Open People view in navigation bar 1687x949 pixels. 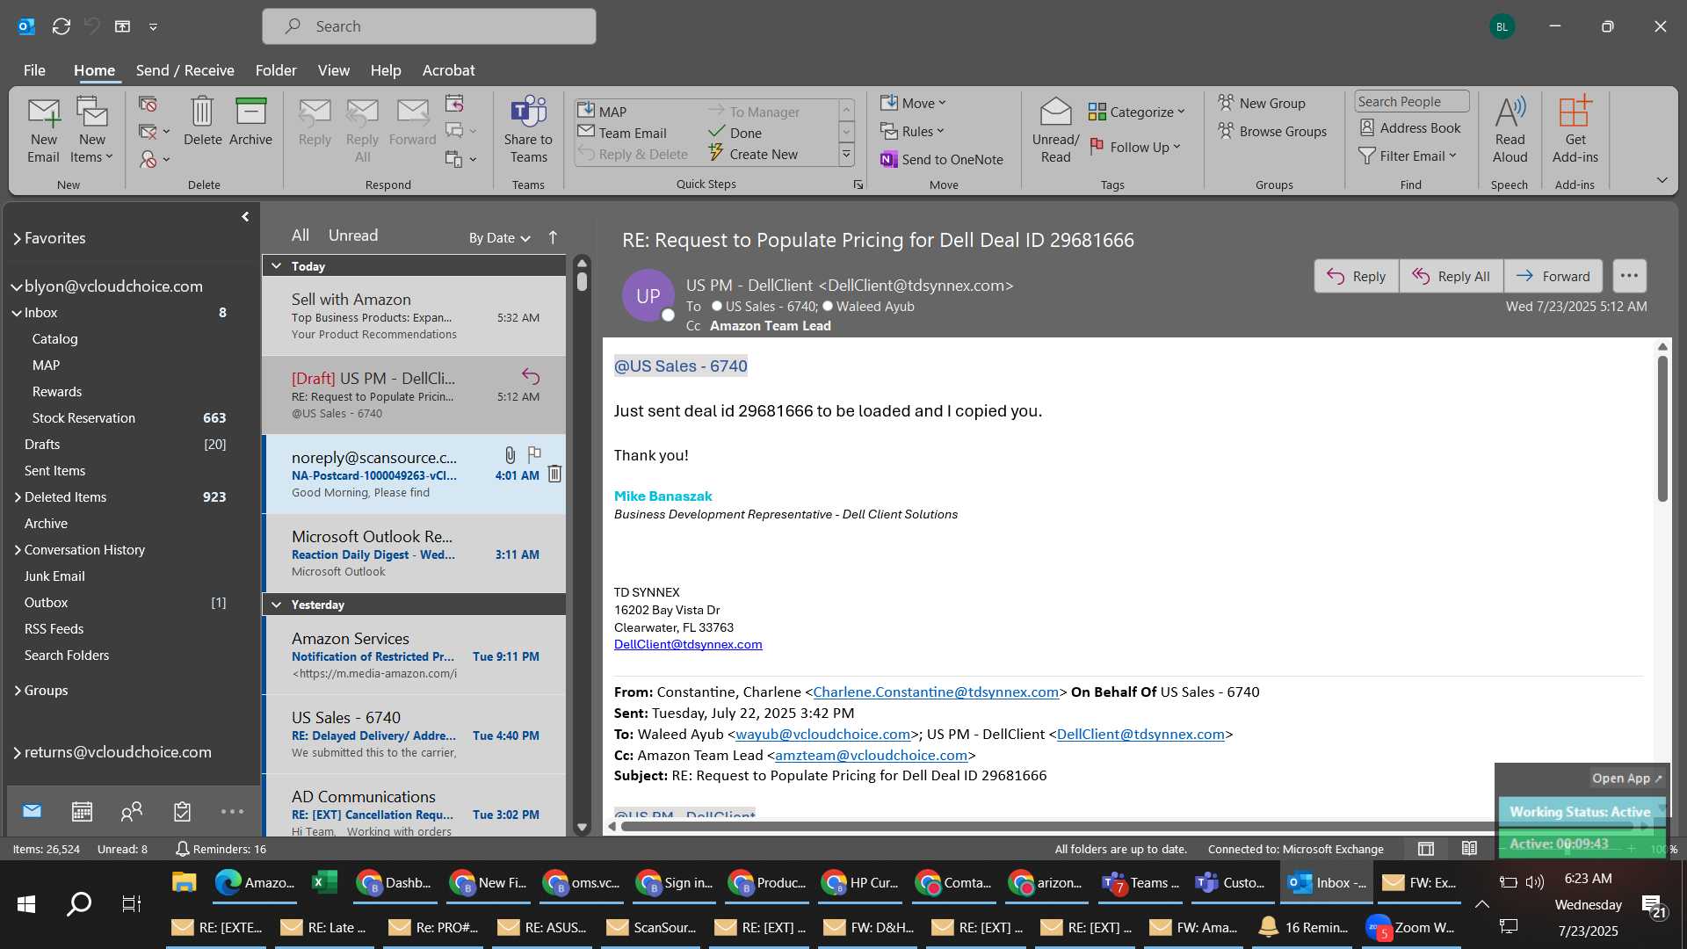[132, 811]
